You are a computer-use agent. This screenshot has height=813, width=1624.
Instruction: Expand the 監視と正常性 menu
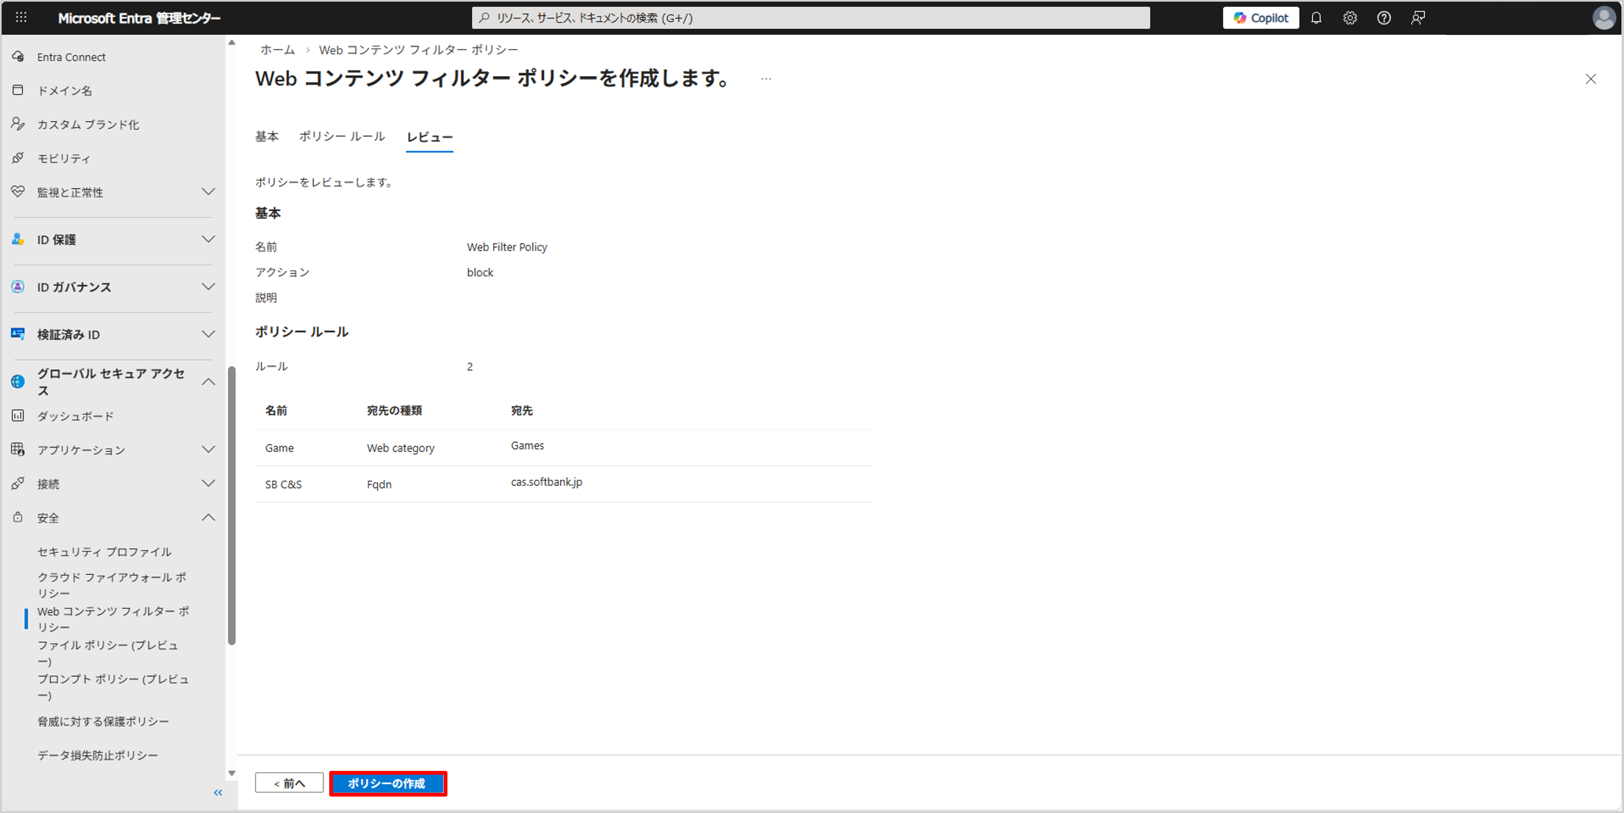[208, 192]
